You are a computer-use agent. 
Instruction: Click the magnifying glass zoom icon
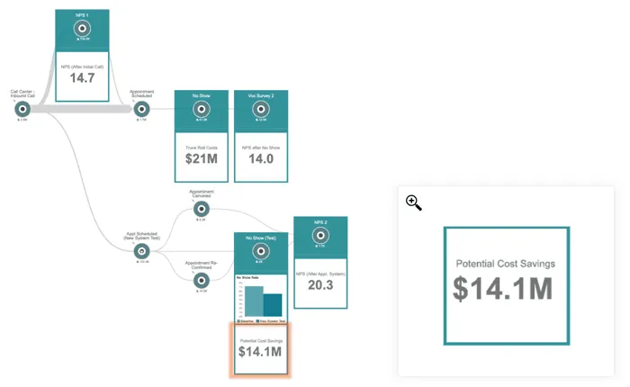click(x=413, y=202)
